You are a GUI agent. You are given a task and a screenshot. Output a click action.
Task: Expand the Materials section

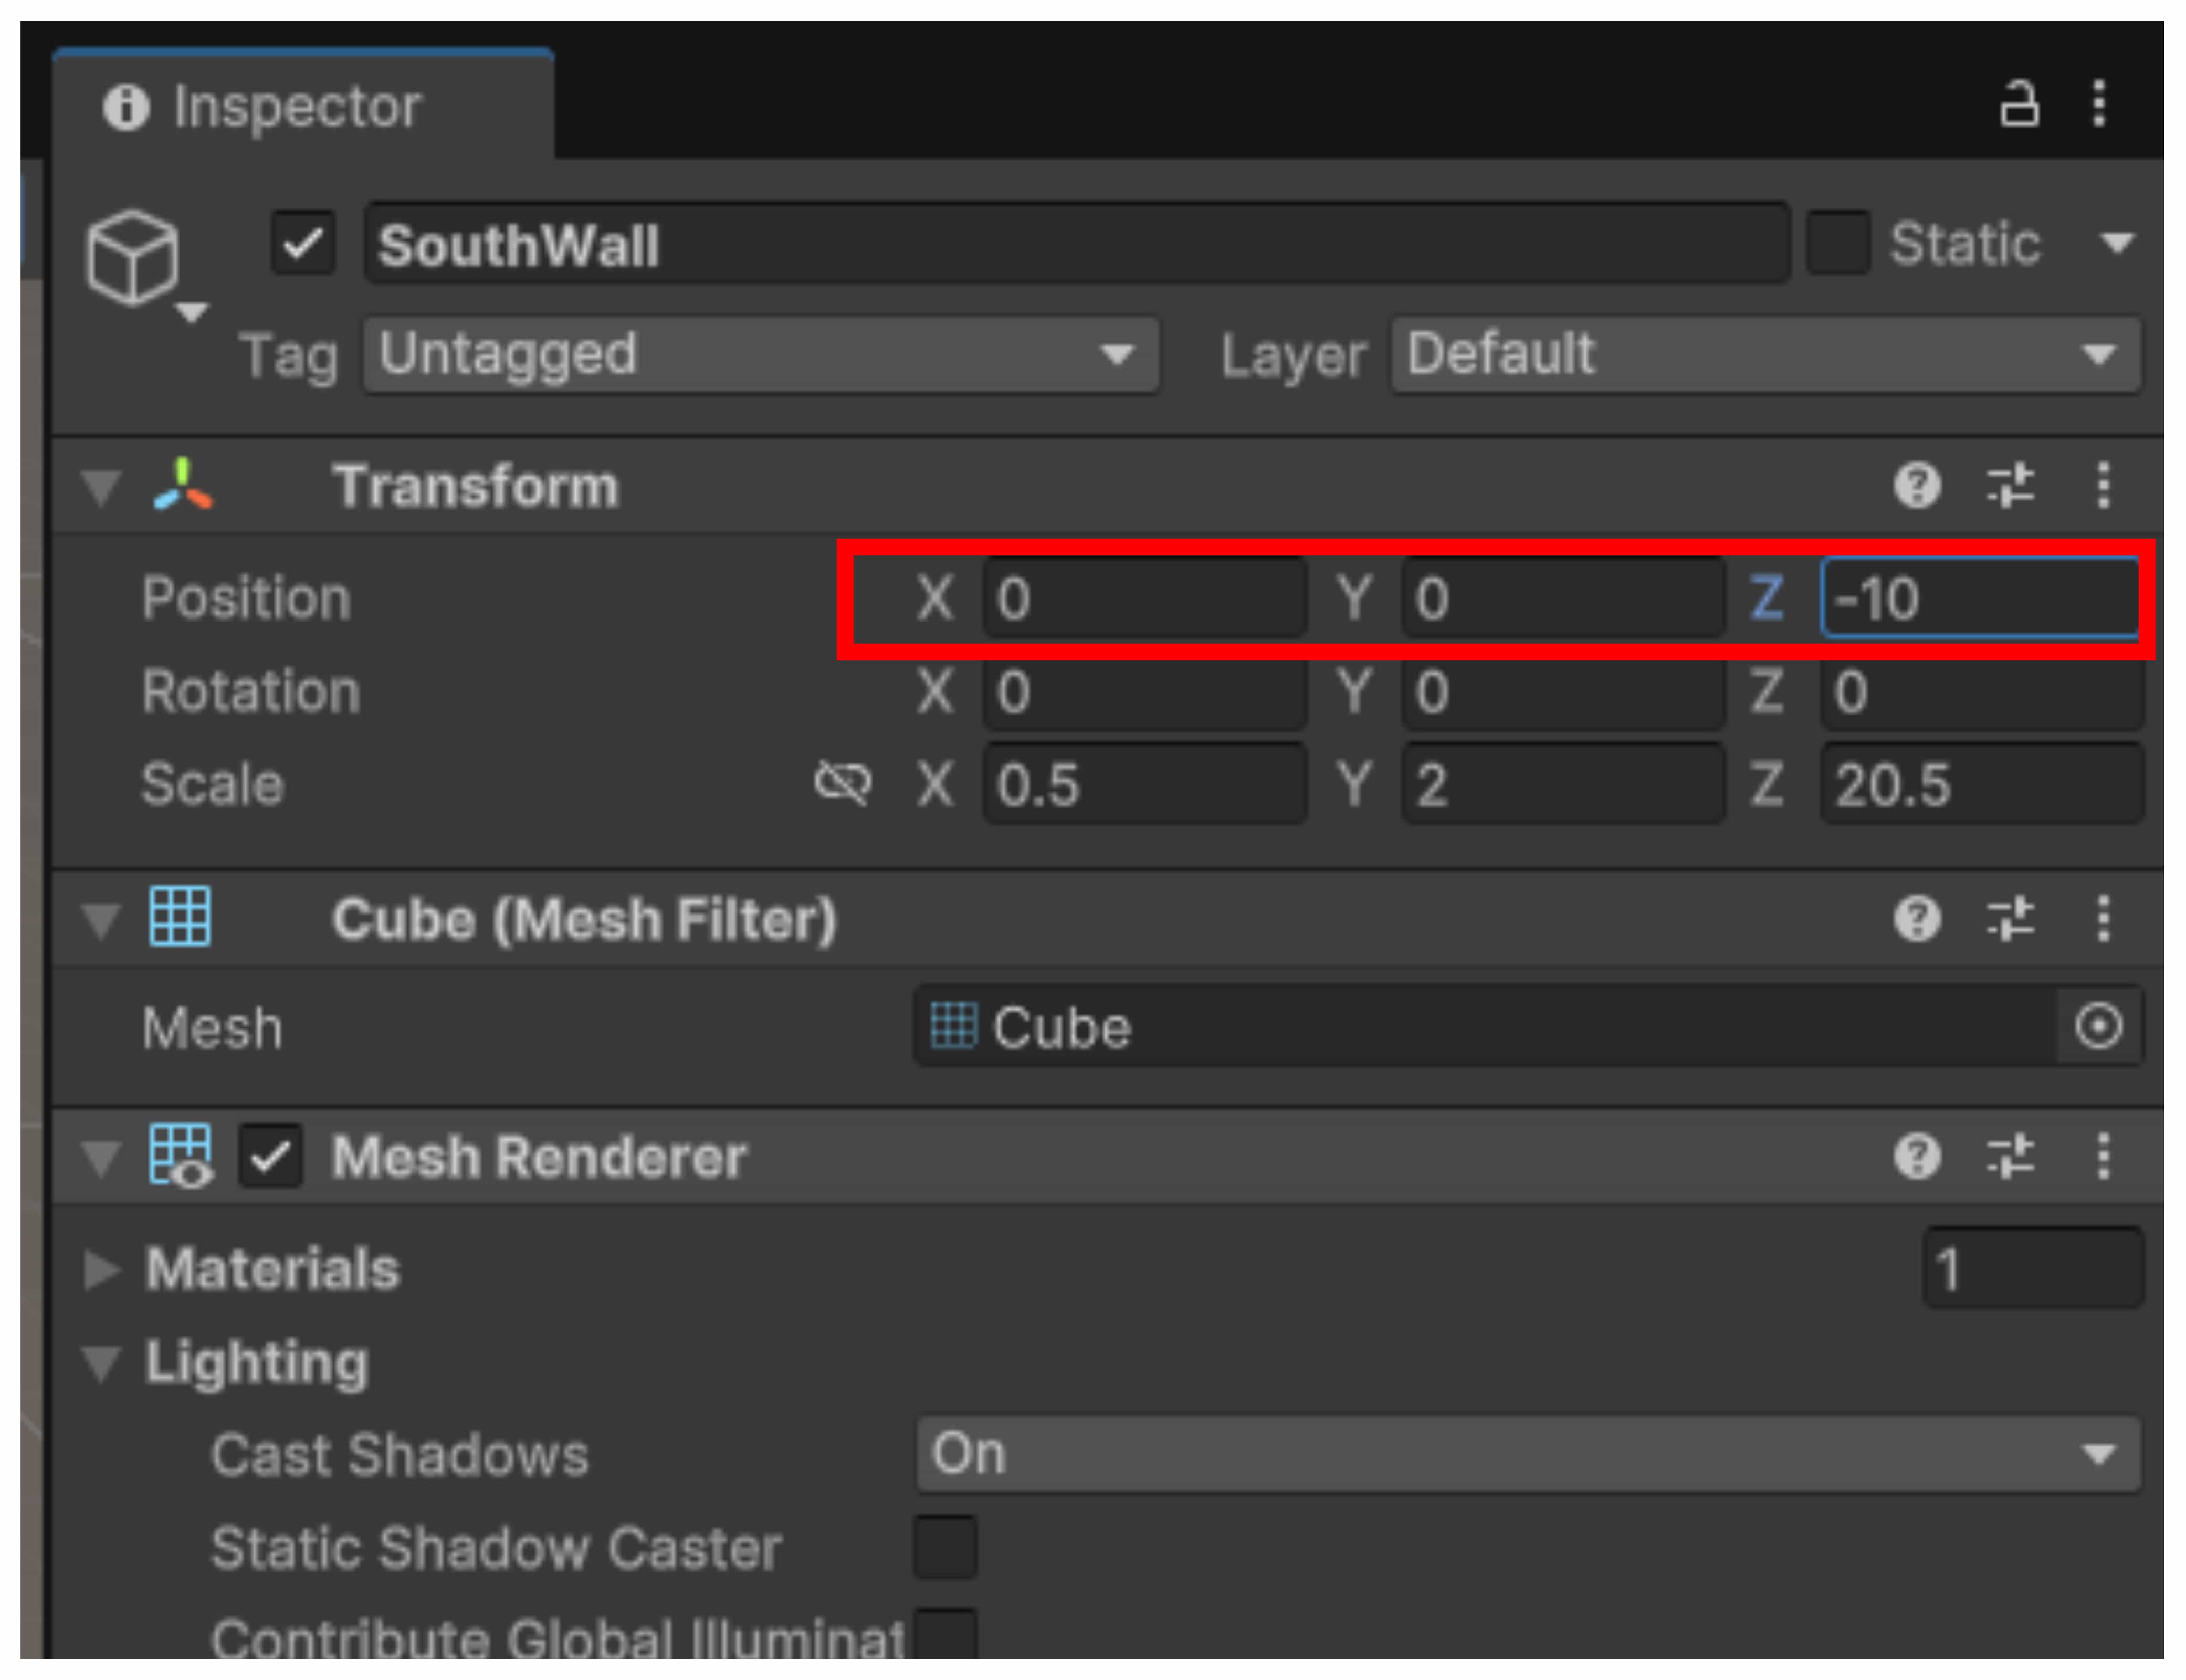[101, 1269]
